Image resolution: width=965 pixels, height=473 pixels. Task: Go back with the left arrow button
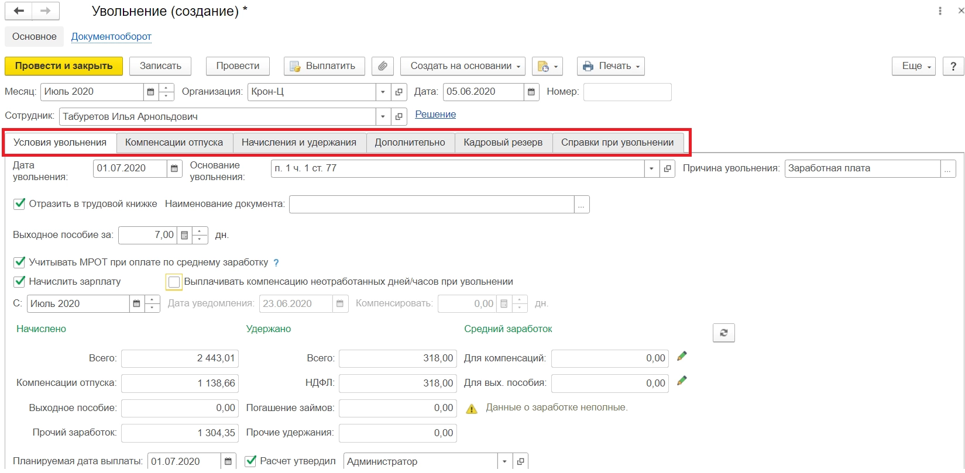tap(19, 11)
